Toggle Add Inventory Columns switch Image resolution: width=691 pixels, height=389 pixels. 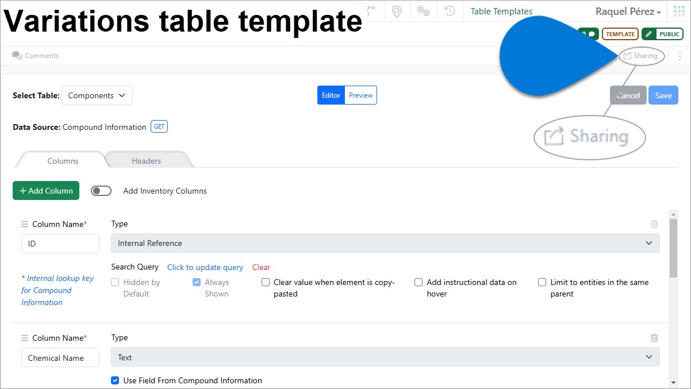(x=101, y=191)
